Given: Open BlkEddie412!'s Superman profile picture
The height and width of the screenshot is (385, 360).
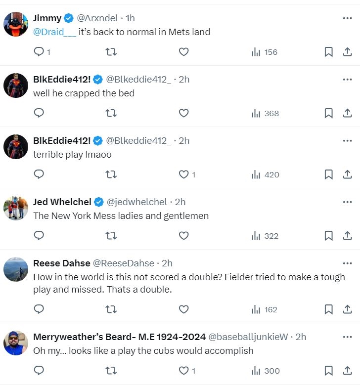Looking at the screenshot, I should click(16, 86).
